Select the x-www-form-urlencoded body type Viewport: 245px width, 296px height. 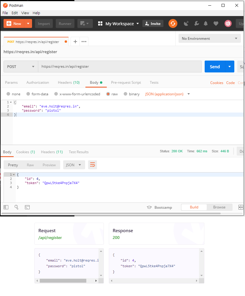56,94
